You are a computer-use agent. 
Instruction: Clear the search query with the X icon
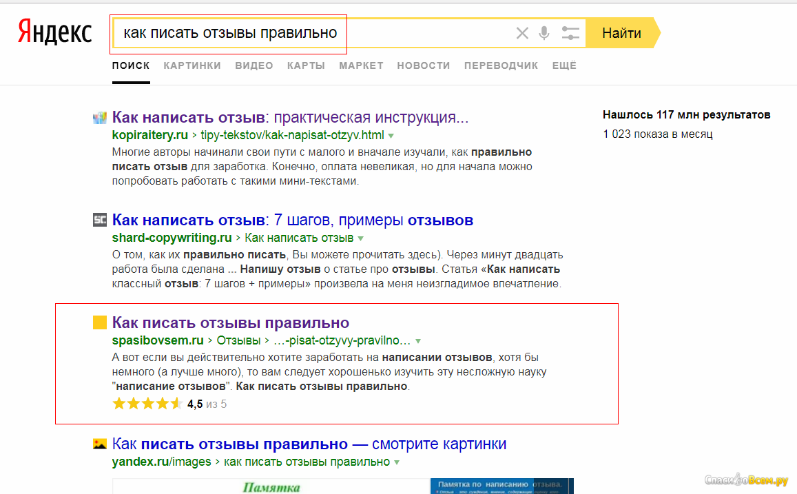pyautogui.click(x=522, y=33)
